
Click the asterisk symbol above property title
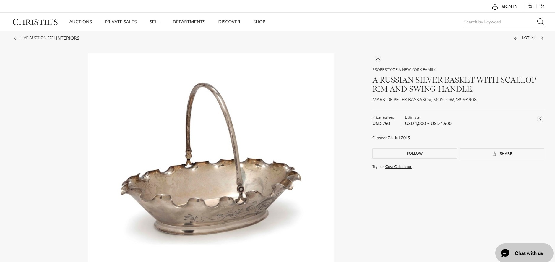pos(378,59)
